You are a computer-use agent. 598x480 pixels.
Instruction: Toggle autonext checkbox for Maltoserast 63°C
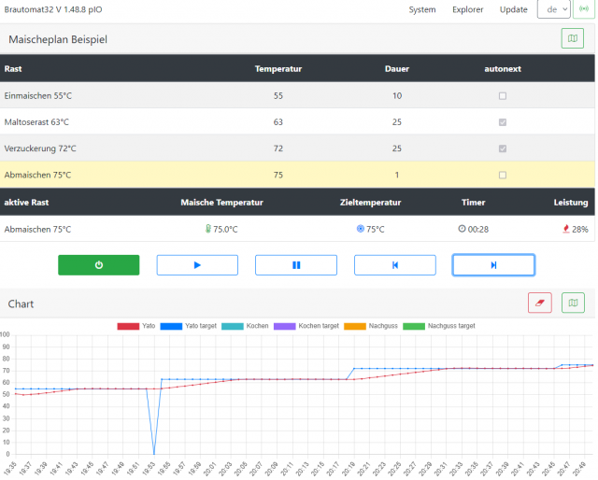click(x=503, y=122)
